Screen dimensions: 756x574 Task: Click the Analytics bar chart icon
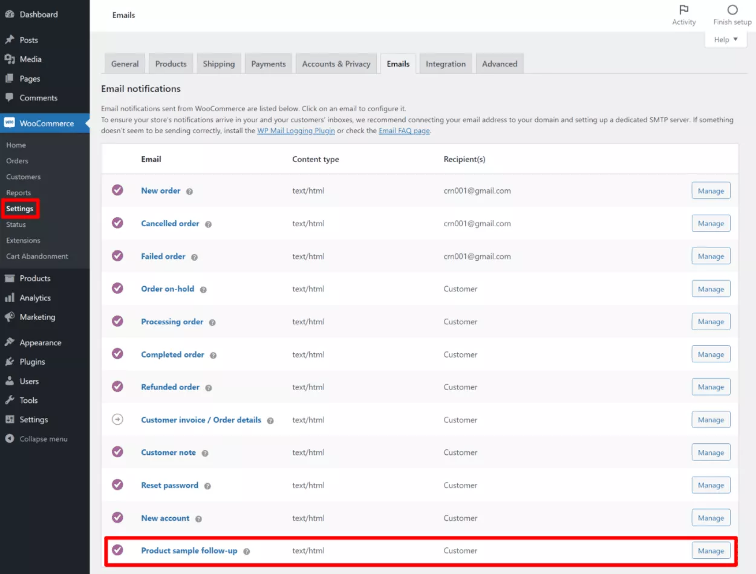pos(10,298)
